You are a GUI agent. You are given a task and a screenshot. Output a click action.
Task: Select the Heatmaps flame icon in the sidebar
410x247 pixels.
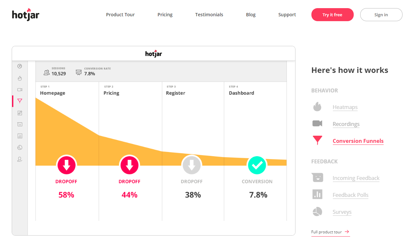coord(20,78)
